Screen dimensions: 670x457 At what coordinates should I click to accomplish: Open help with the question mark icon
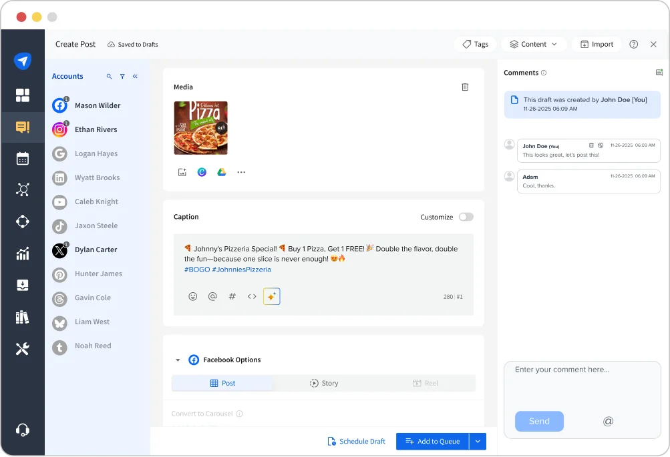[634, 45]
